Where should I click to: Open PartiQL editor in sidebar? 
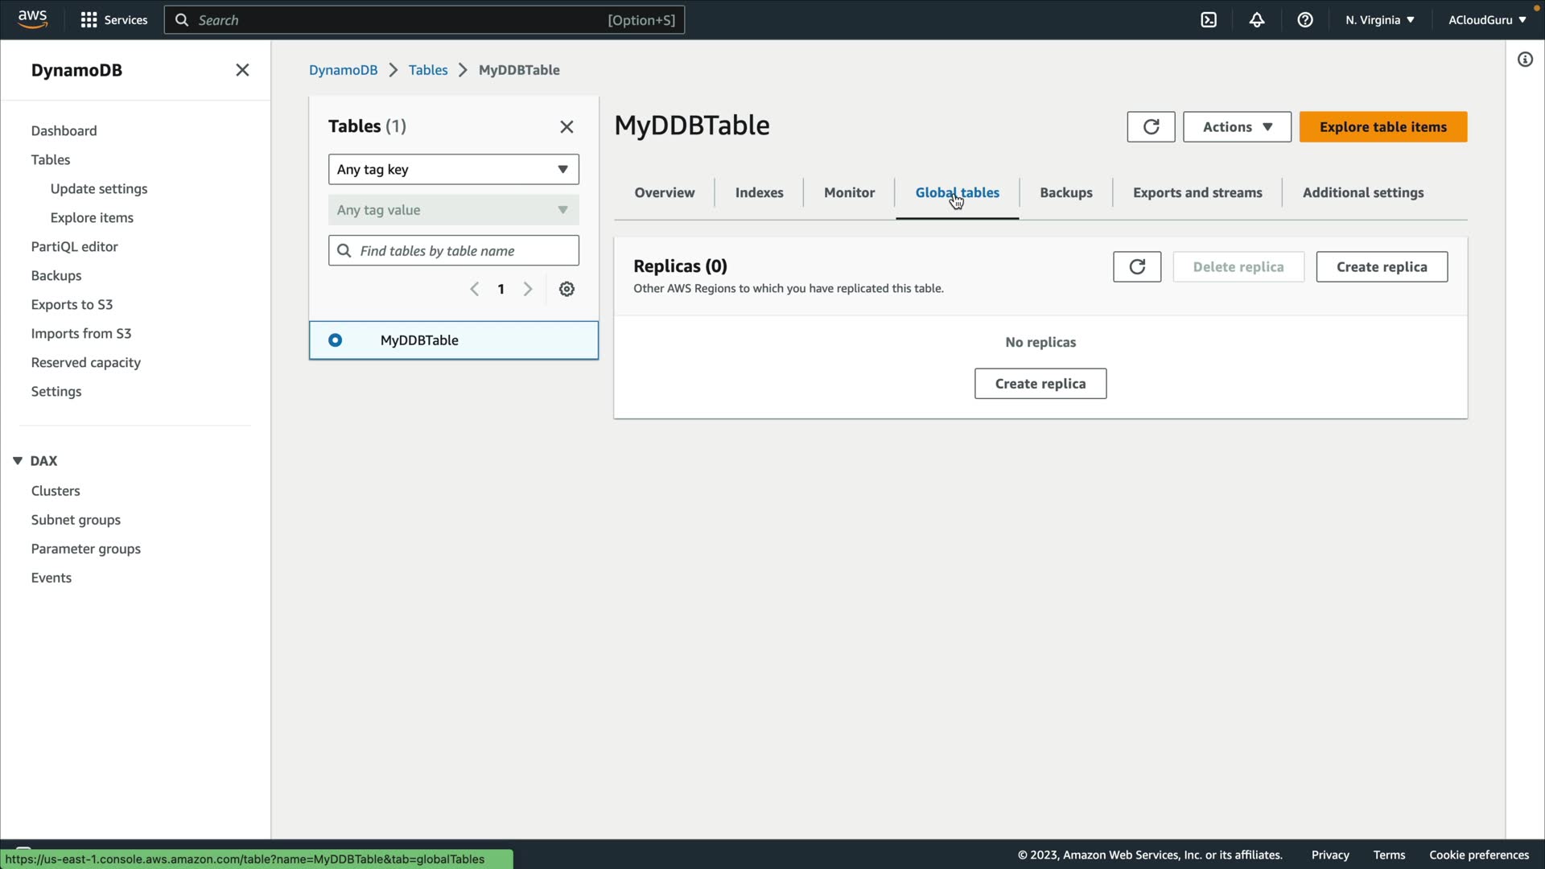(x=74, y=247)
